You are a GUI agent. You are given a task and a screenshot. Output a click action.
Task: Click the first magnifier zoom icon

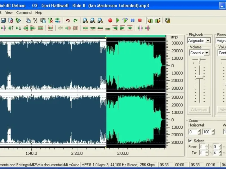[85, 20]
